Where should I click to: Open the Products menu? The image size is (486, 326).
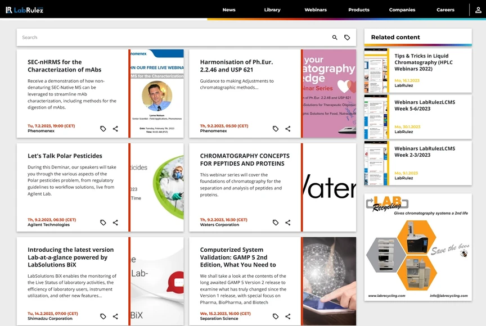pyautogui.click(x=359, y=10)
